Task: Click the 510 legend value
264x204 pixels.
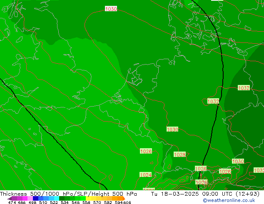Action: [x=43, y=202]
